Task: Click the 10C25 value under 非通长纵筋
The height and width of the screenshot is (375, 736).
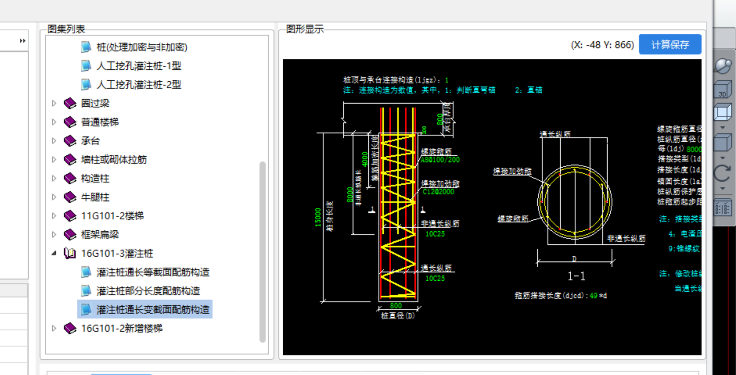Action: pos(435,234)
